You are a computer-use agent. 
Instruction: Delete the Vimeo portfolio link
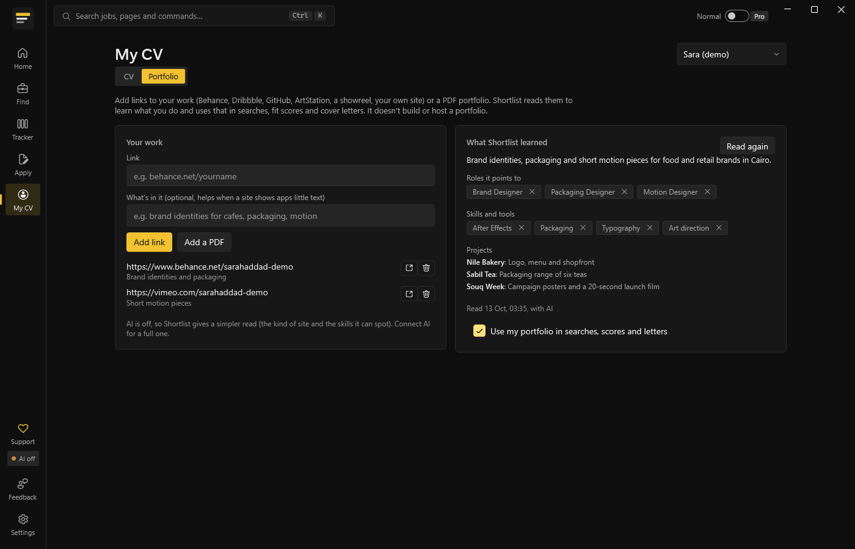[x=426, y=294]
